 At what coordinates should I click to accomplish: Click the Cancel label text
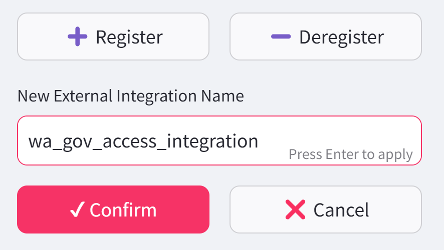coord(341,210)
